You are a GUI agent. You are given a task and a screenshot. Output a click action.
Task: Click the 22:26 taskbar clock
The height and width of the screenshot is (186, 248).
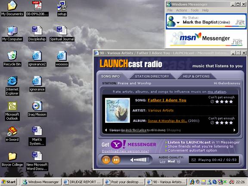[x=240, y=182]
